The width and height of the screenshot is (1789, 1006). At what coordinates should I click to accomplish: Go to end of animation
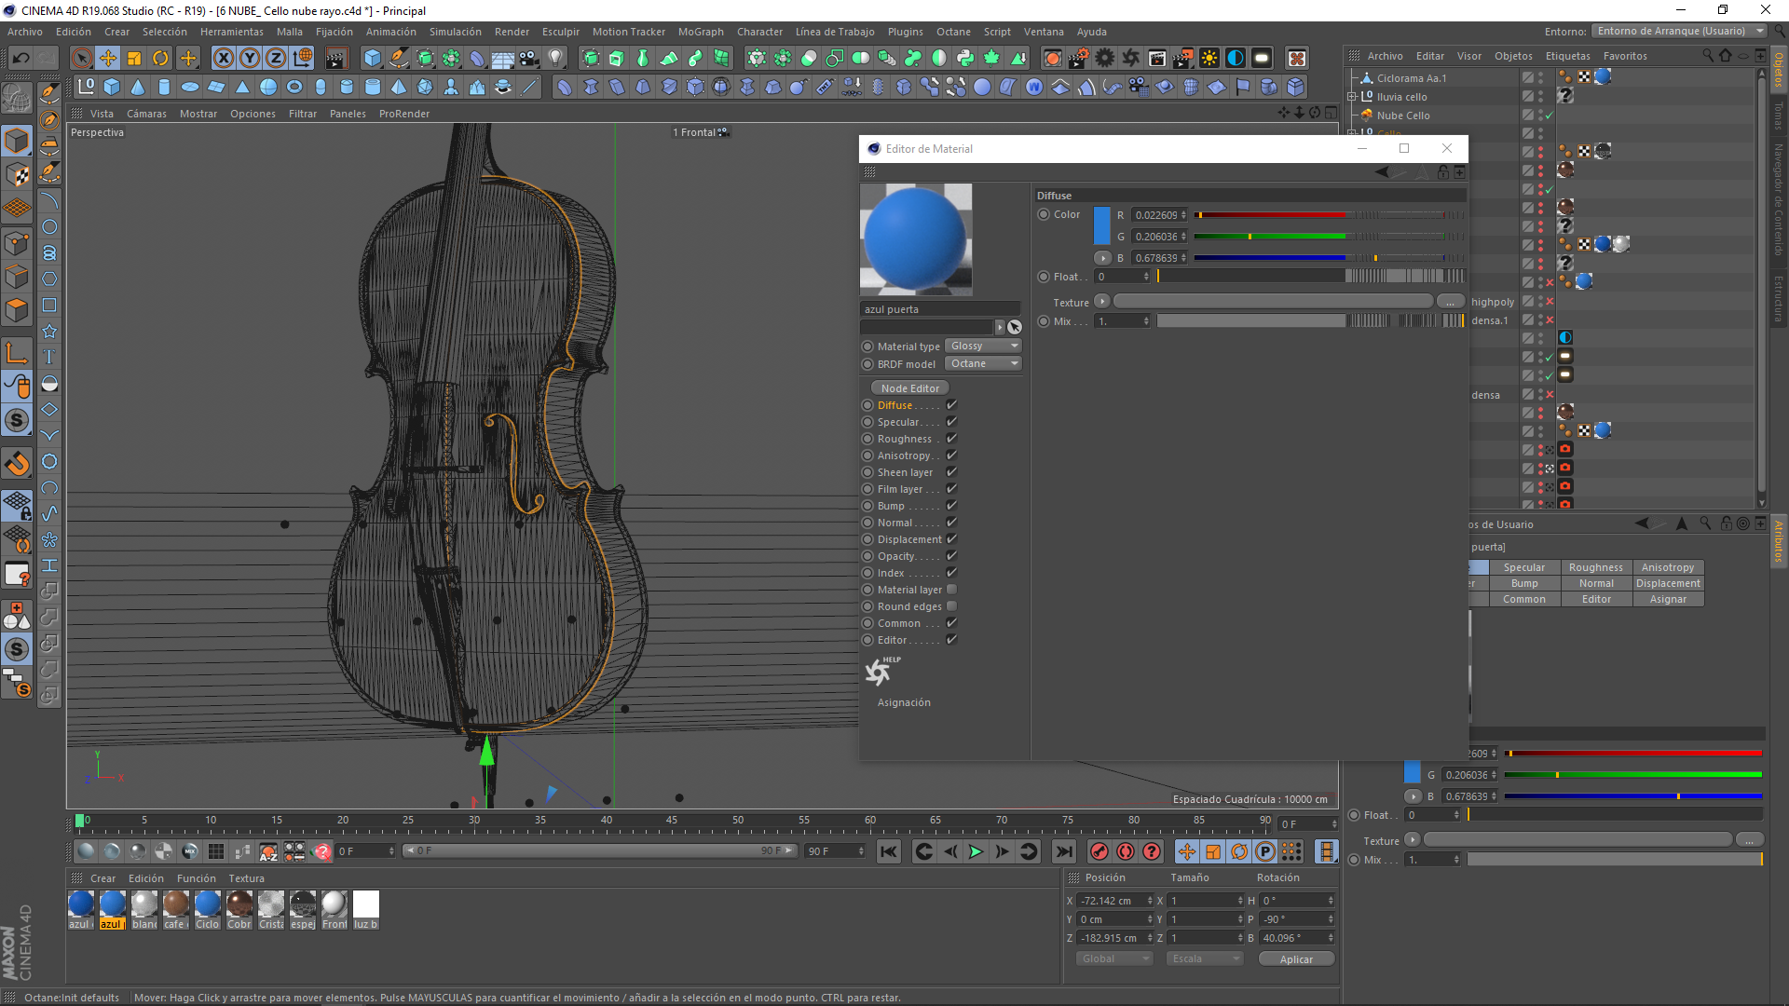(x=1063, y=851)
